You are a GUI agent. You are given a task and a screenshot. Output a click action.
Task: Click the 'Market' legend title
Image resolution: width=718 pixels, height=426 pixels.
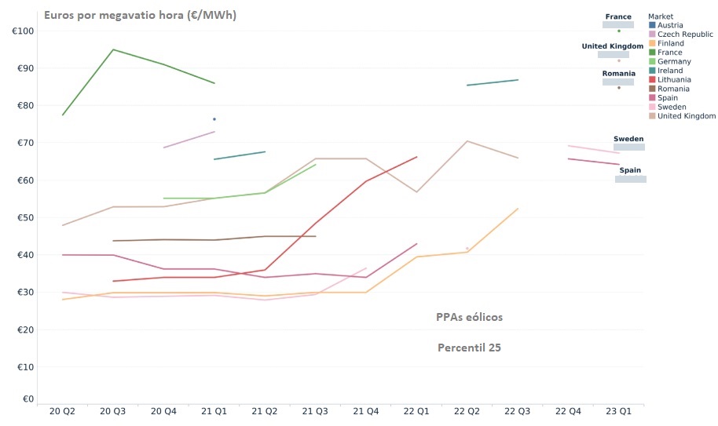[661, 16]
